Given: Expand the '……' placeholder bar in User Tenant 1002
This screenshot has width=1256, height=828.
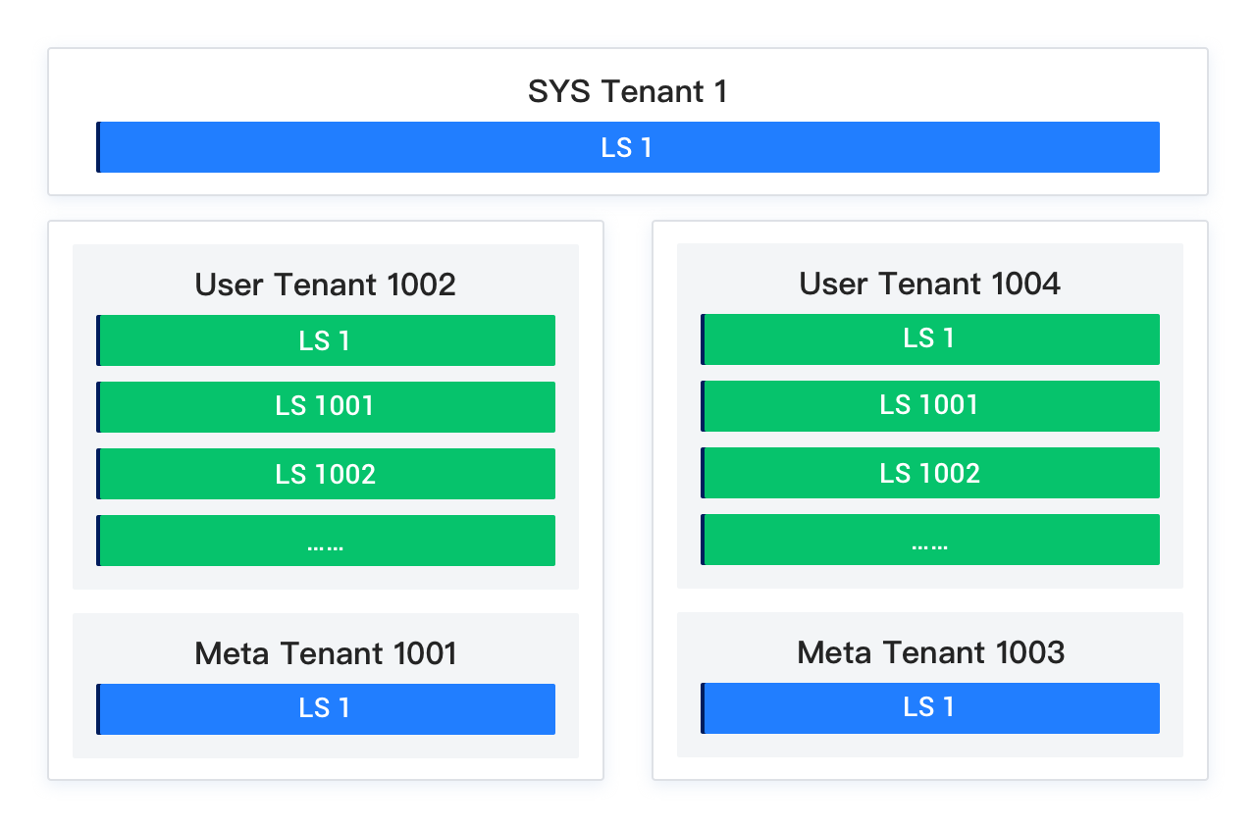Looking at the screenshot, I should click(326, 541).
